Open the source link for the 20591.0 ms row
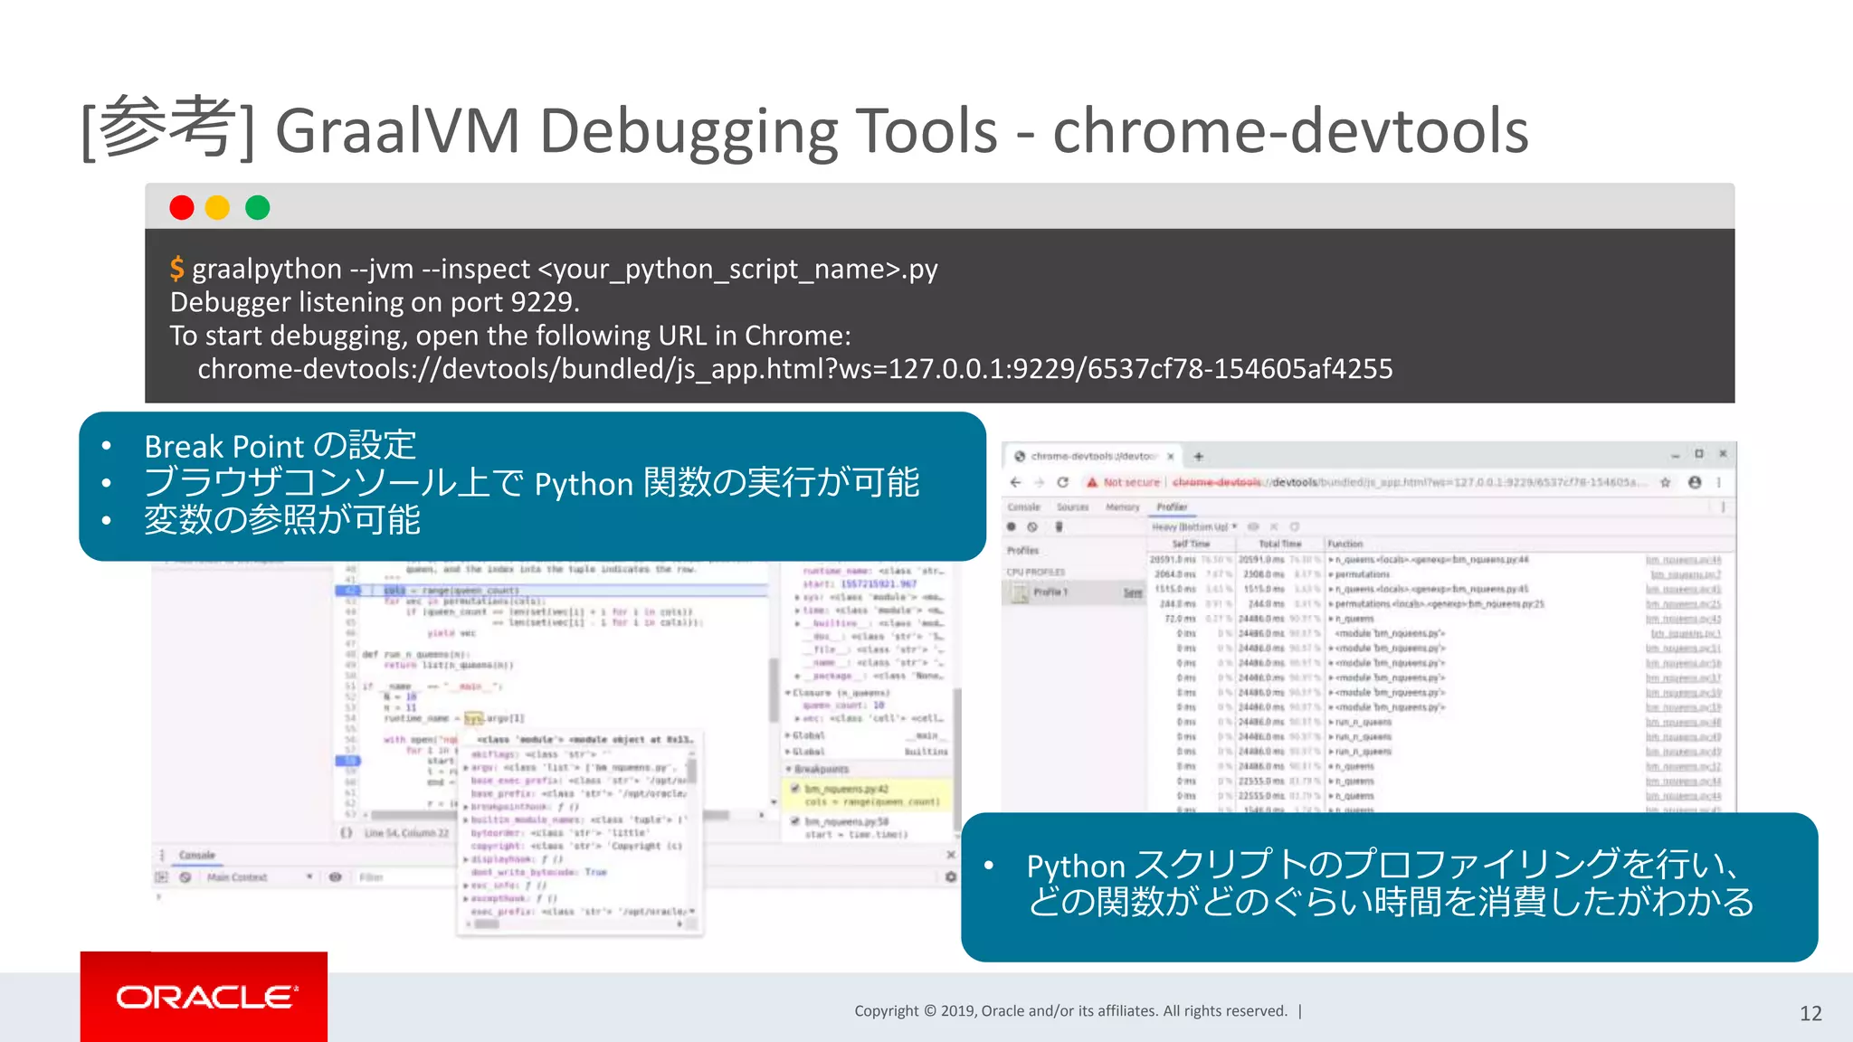1853x1042 pixels. [1683, 560]
